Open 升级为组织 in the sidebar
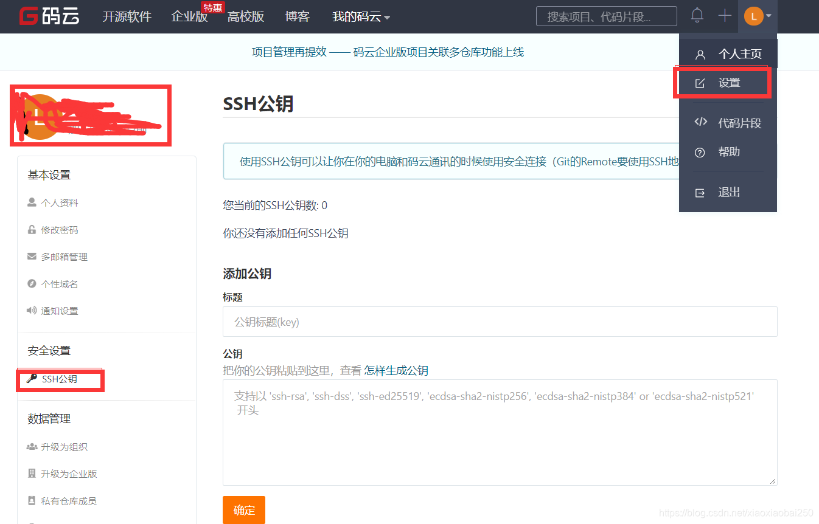Screen dimensions: 819x524 (x=64, y=447)
